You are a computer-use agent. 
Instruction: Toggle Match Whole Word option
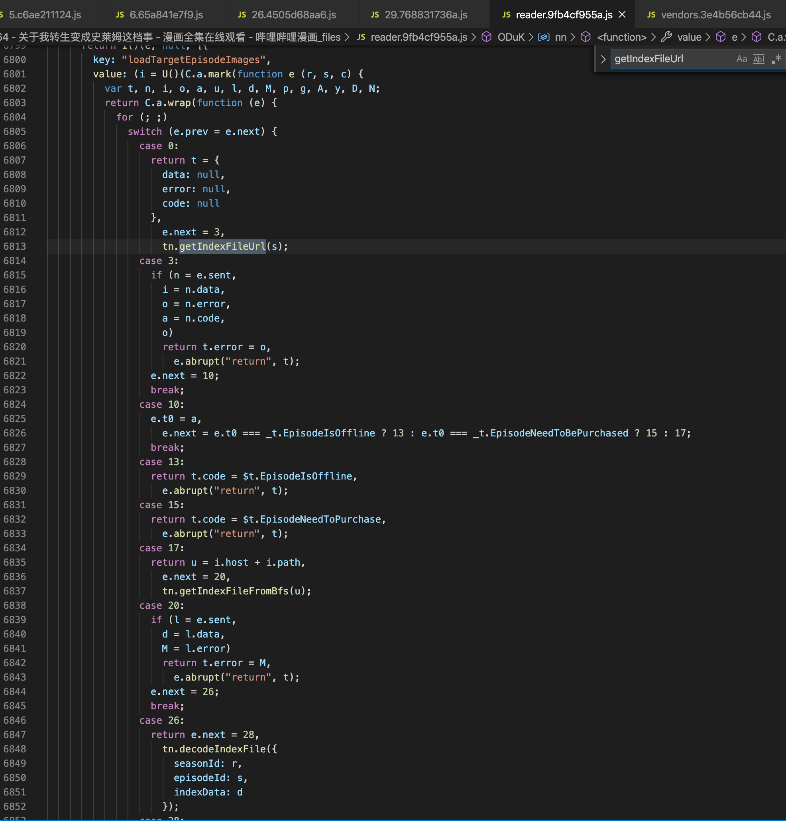click(758, 59)
